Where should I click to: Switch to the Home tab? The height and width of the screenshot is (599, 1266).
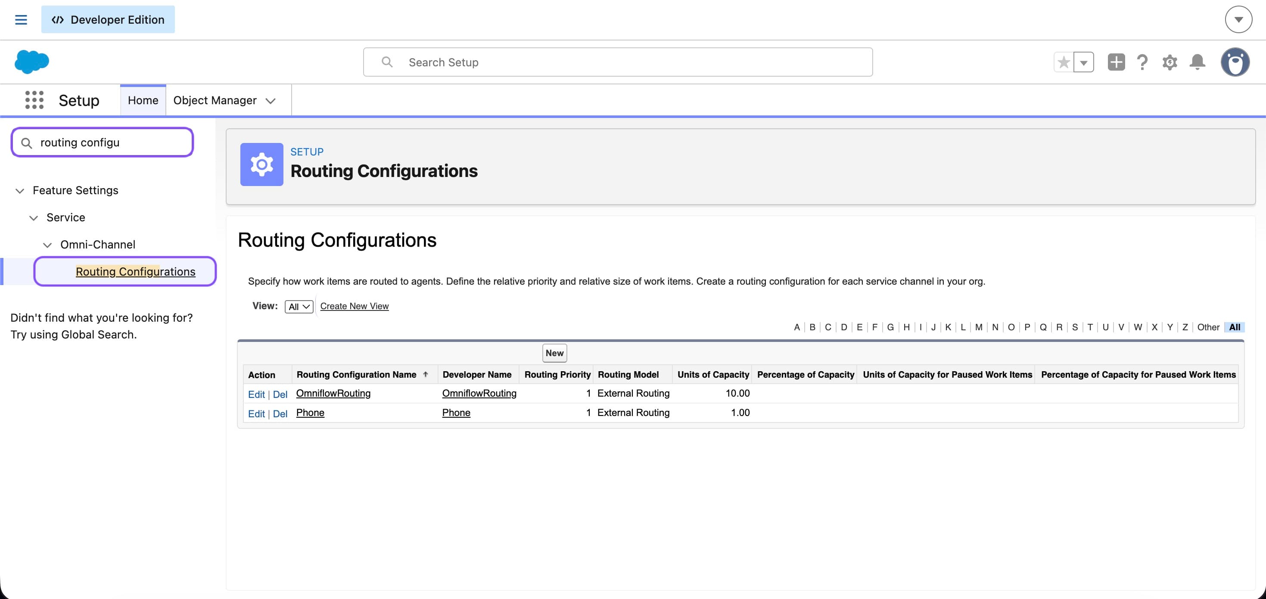[x=143, y=100]
